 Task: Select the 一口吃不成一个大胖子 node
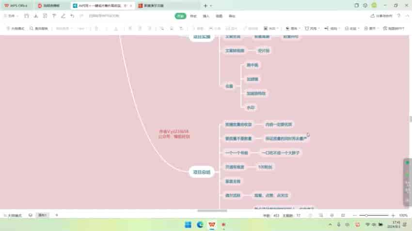pyautogui.click(x=281, y=153)
